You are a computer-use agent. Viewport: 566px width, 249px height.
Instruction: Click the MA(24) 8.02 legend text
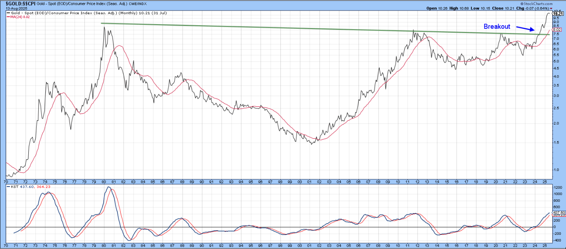coord(21,17)
